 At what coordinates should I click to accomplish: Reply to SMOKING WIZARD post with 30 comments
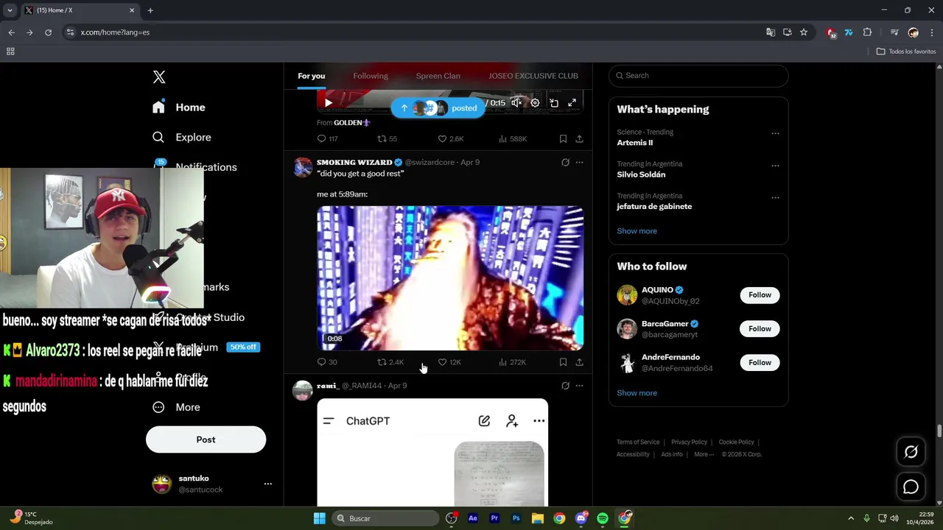click(326, 362)
